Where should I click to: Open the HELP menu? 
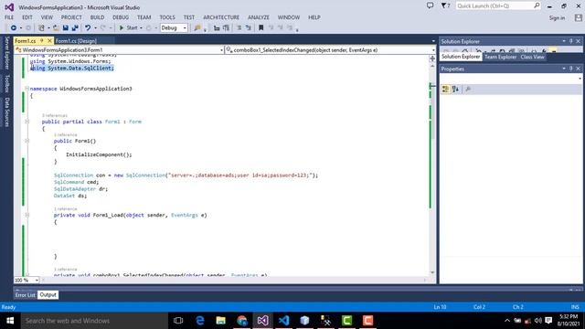click(314, 17)
